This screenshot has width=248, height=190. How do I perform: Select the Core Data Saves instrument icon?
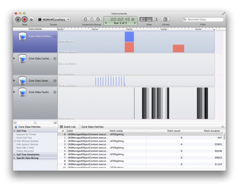click(22, 81)
